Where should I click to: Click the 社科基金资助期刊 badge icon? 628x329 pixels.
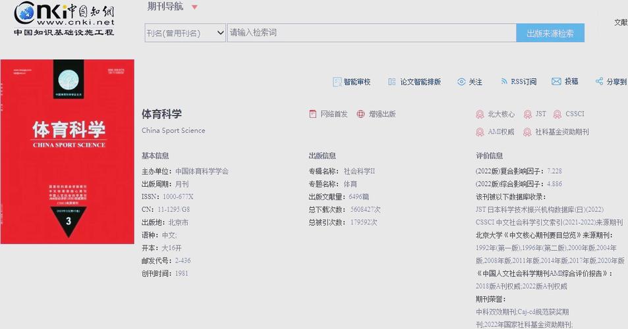pos(527,132)
